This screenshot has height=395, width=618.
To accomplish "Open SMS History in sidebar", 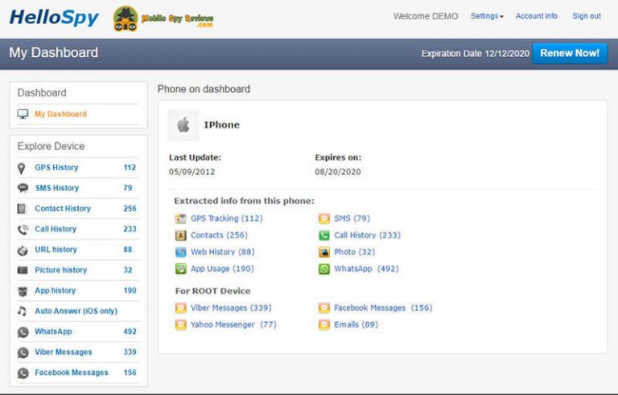I will pos(57,188).
